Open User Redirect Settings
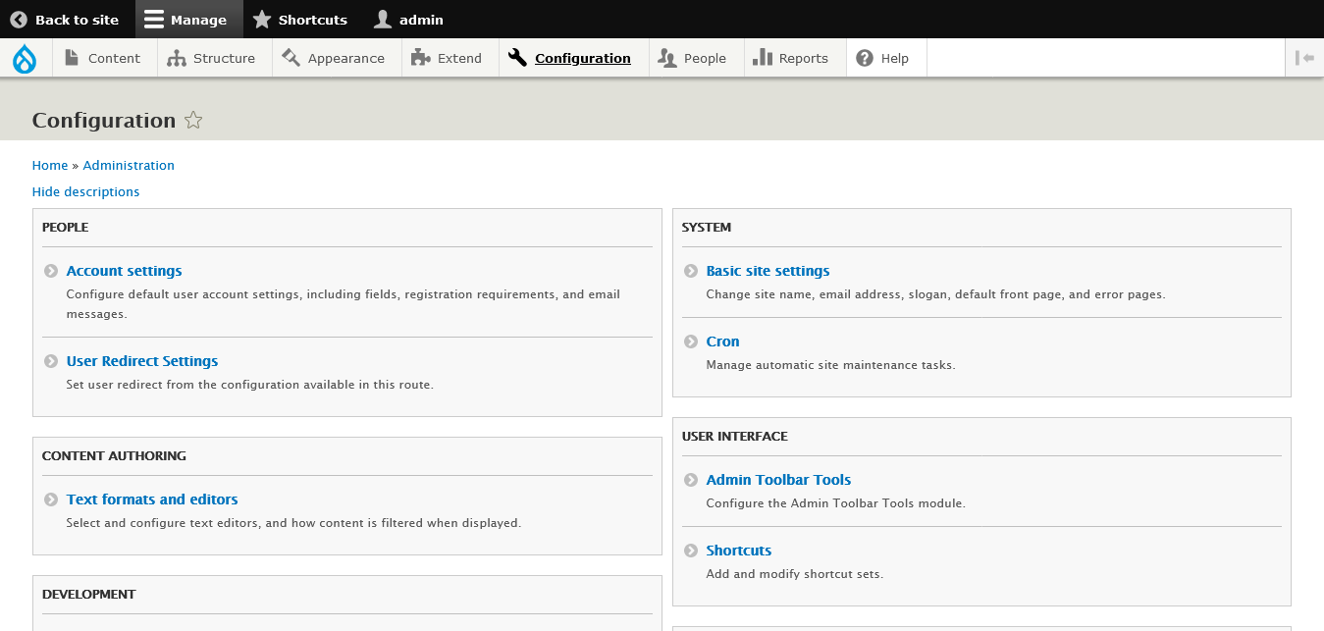Viewport: 1324px width, 631px height. coord(141,360)
